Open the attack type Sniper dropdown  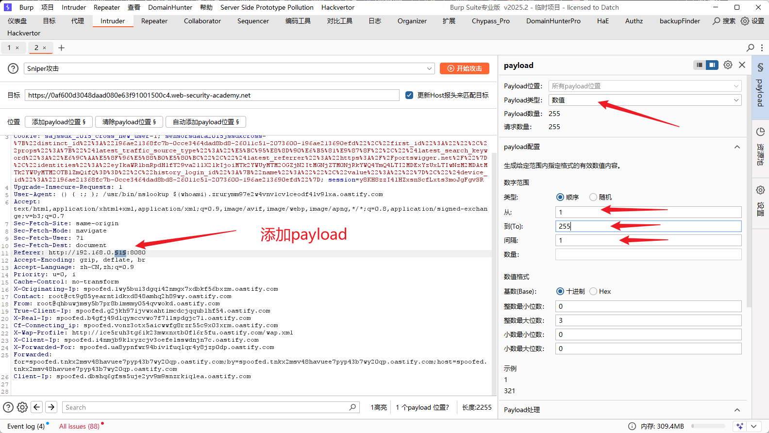(x=229, y=68)
